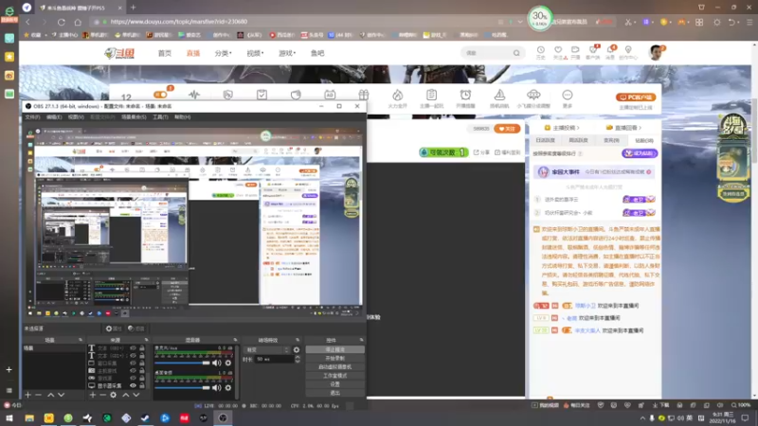Click gift box icon in streamer toolbar
Image resolution: width=758 pixels, height=426 pixels.
click(364, 95)
